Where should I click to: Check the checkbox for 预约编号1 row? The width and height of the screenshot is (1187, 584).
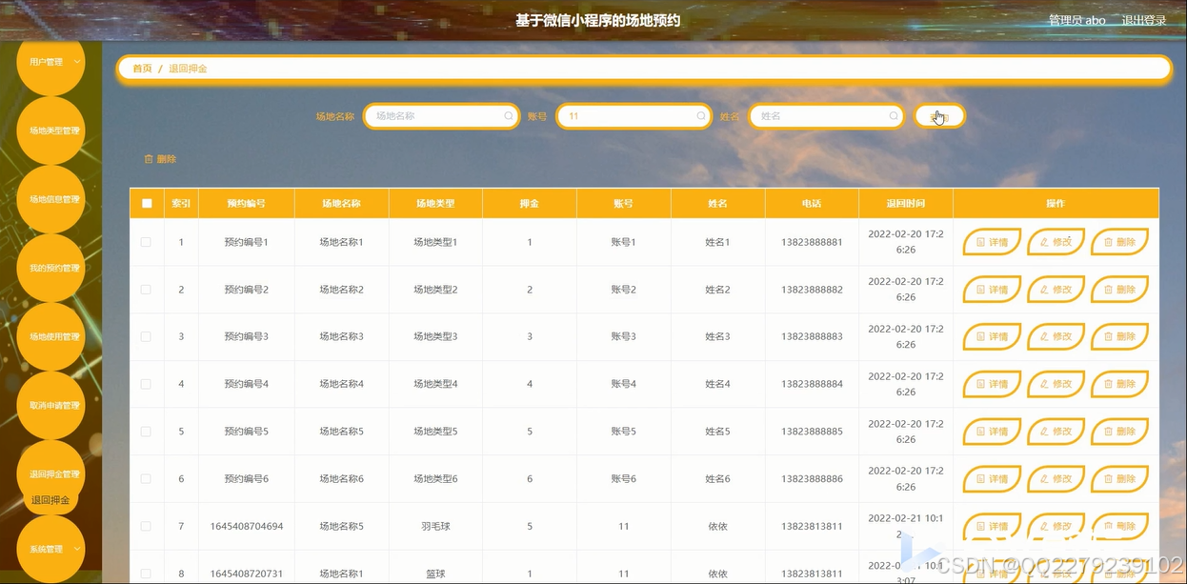point(146,241)
